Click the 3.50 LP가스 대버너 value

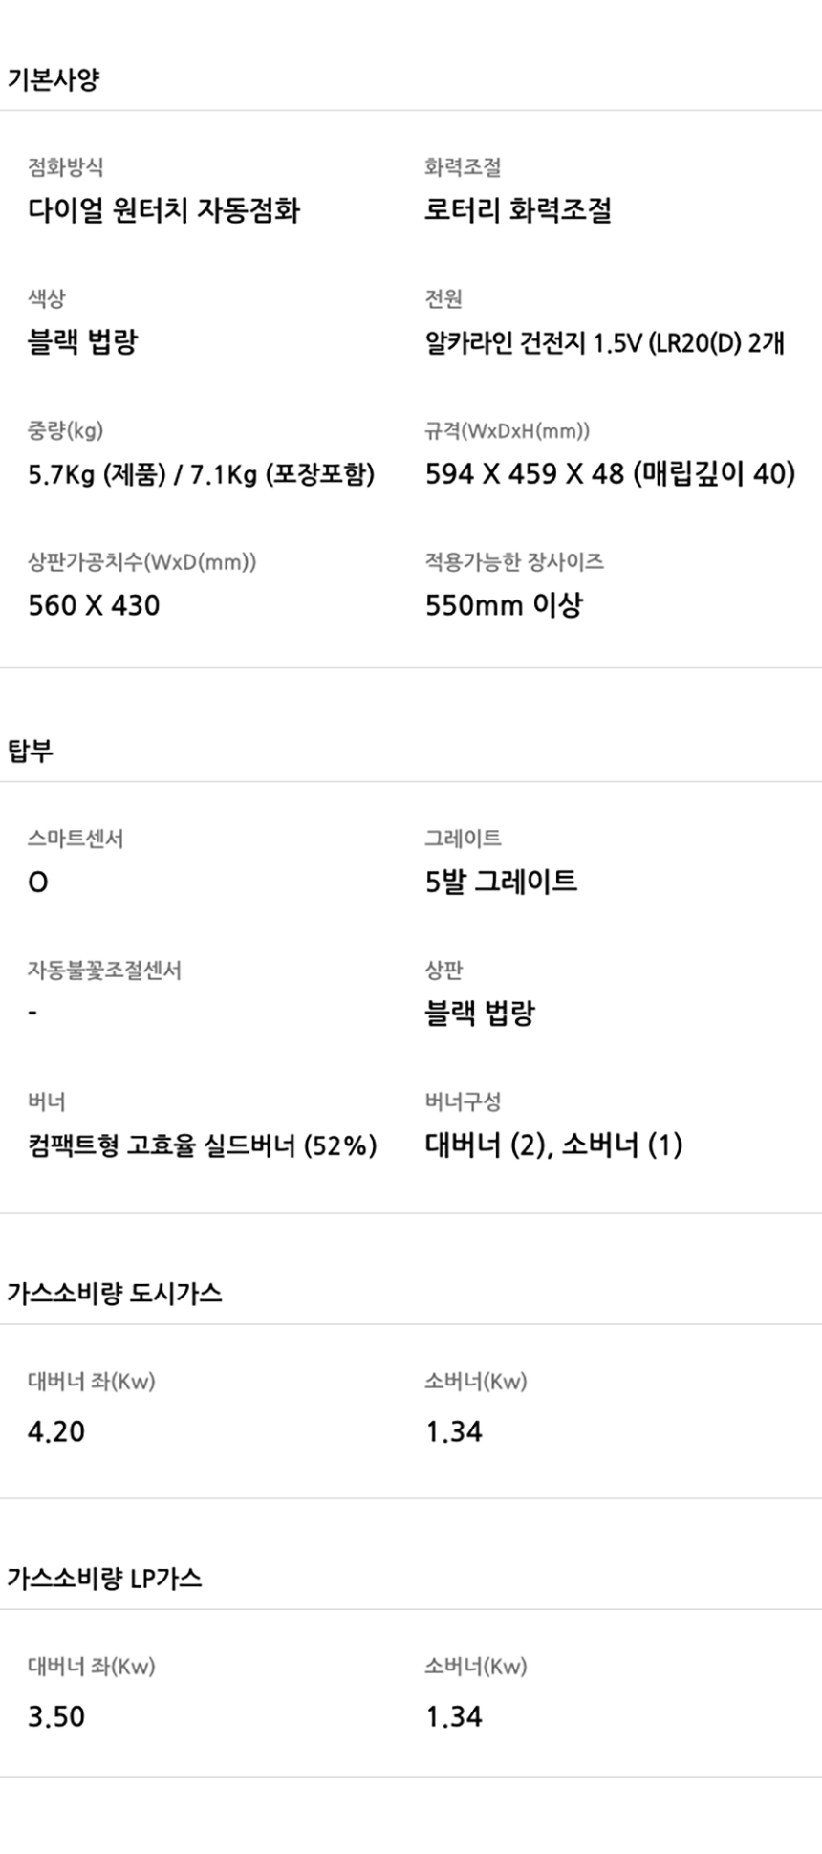point(56,1716)
